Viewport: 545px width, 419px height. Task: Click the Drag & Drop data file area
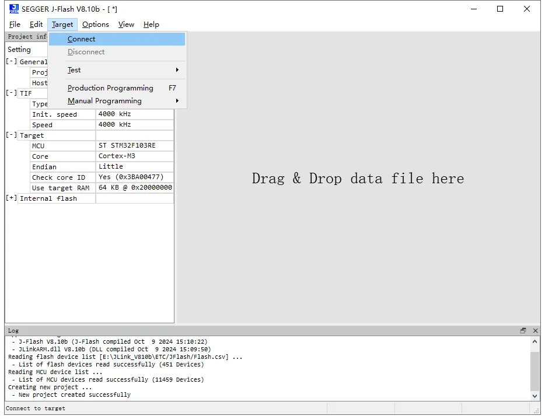[358, 178]
